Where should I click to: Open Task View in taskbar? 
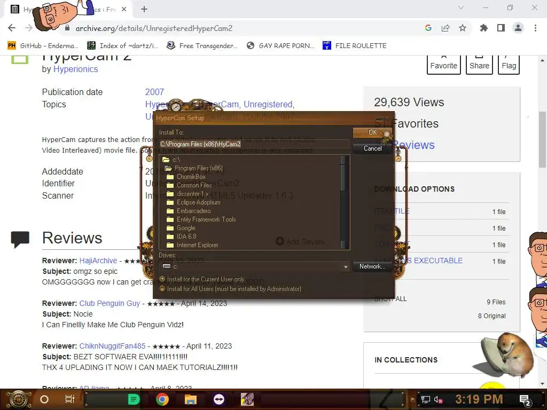click(70, 399)
